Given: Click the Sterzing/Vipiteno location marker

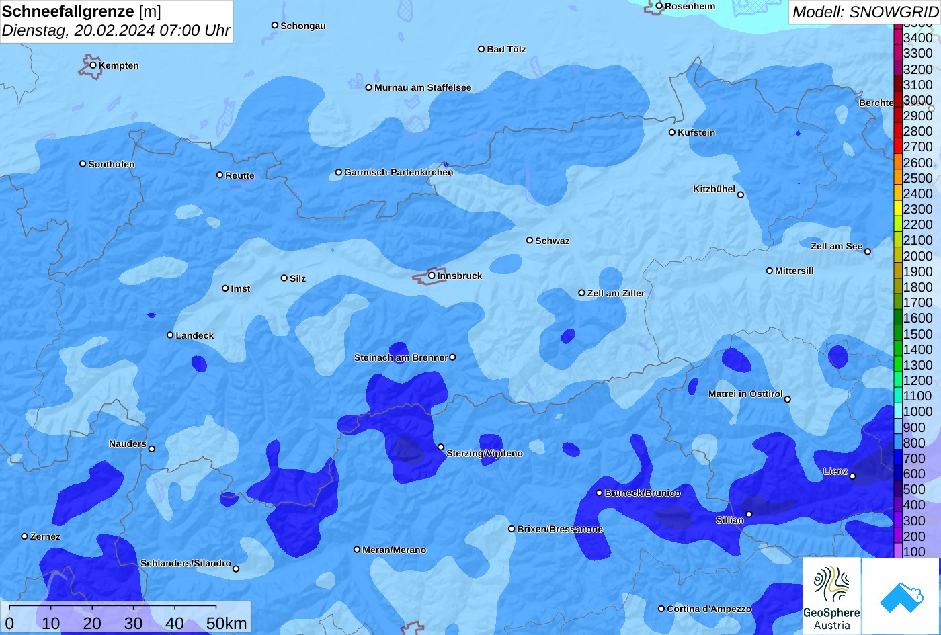Looking at the screenshot, I should [441, 447].
